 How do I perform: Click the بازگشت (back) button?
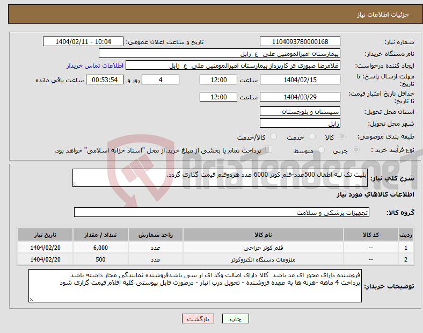[198, 318]
